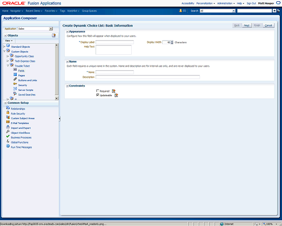This screenshot has height=226, width=282.
Task: Open the Recent Items menu
Action: coord(34,11)
